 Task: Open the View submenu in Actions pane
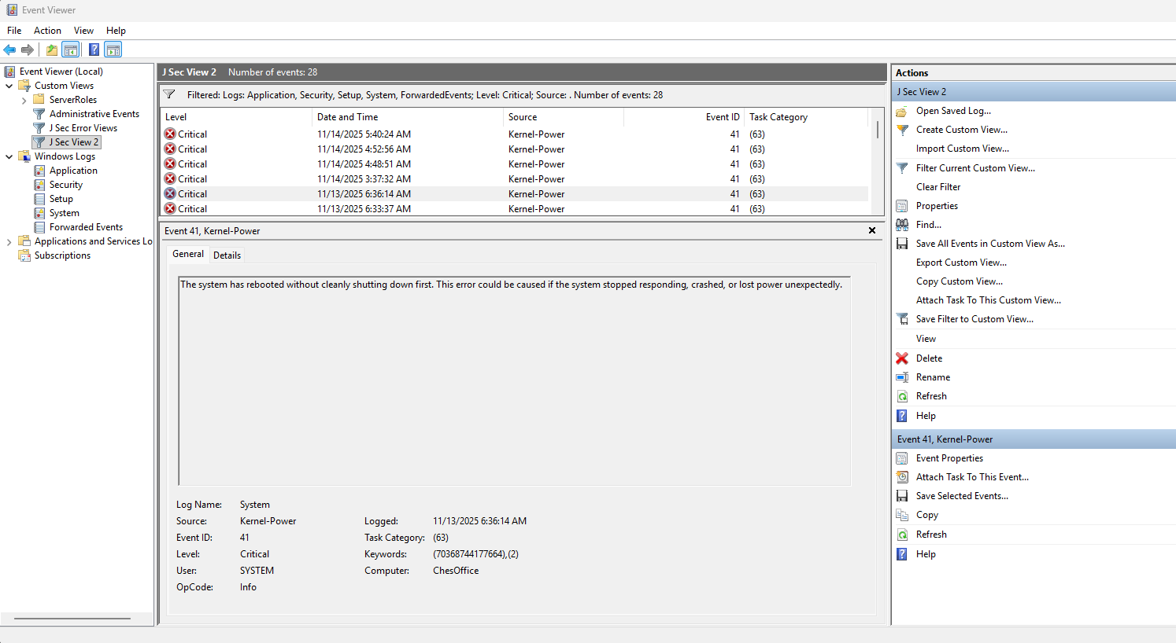[926, 339]
